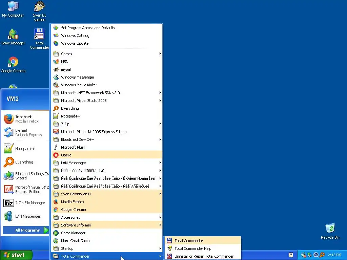Open Everything from All Programs list
The image size is (347, 260).
pos(107,108)
